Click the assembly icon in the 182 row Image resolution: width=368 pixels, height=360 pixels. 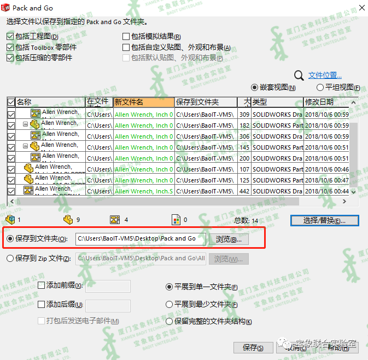pyautogui.click(x=35, y=124)
